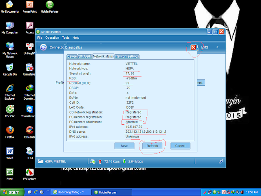Click the IPv4 address value 10.5.107.30

pyautogui.click(x=134, y=127)
